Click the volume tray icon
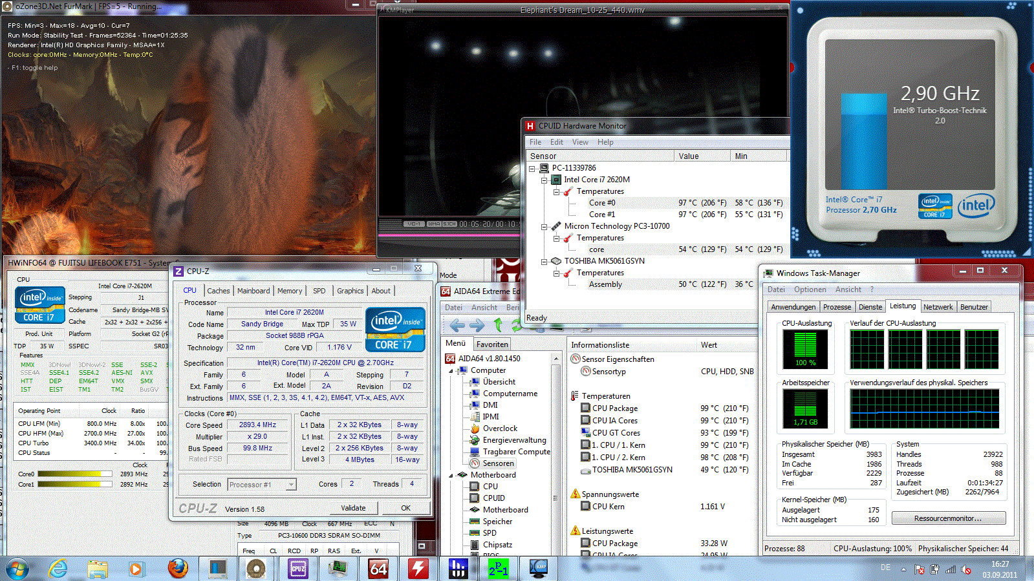This screenshot has width=1034, height=581. click(966, 569)
